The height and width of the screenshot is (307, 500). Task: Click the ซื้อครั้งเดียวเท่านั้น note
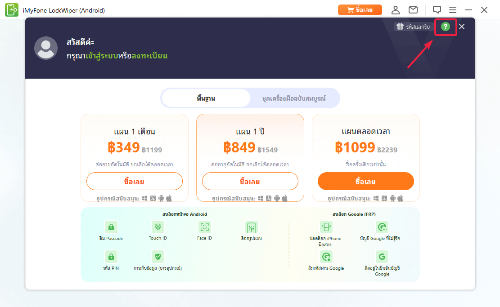click(366, 165)
